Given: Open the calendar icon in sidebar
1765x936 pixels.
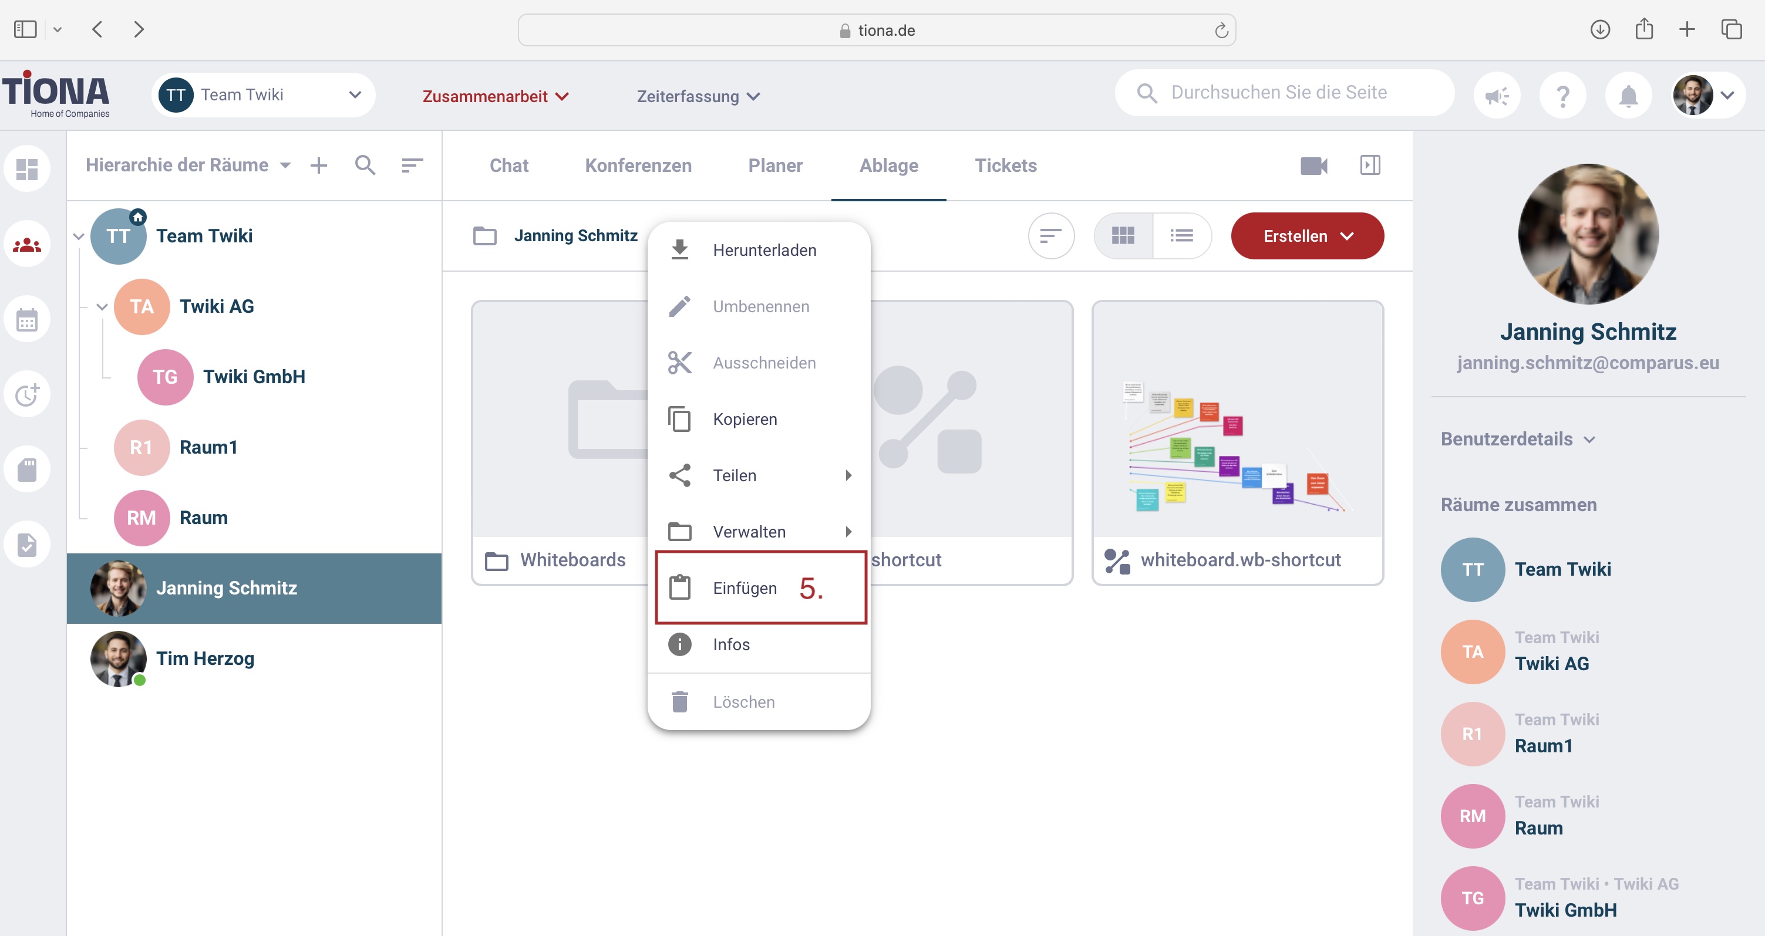Looking at the screenshot, I should tap(27, 320).
